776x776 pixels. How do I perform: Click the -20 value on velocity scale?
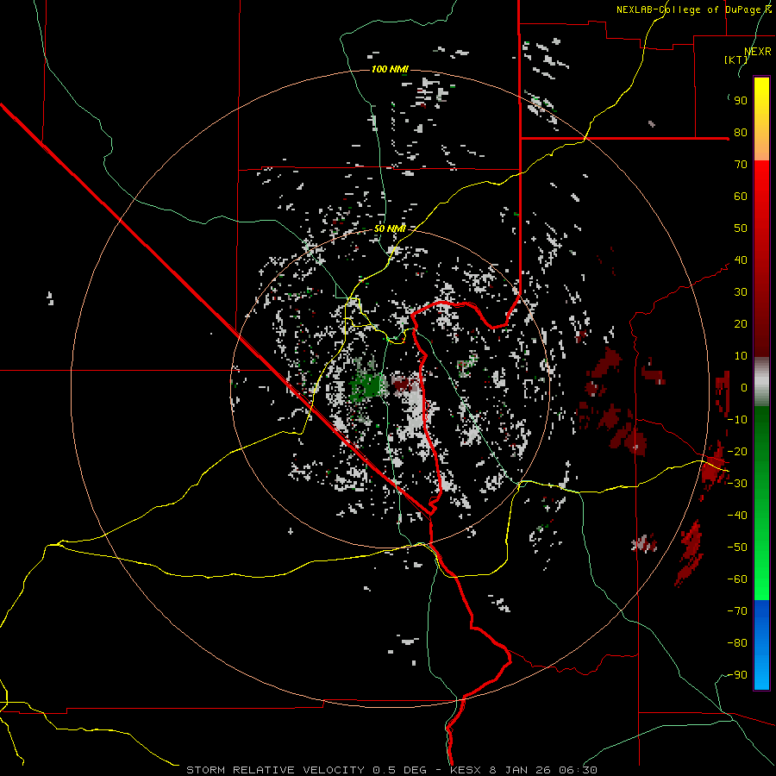pos(737,452)
